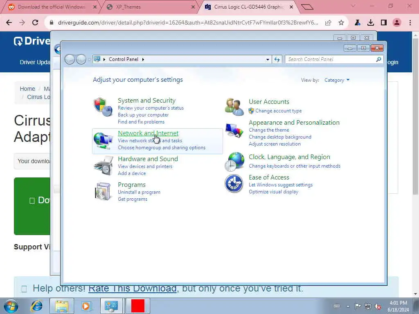Open the Chrome profile avatar

point(397,23)
